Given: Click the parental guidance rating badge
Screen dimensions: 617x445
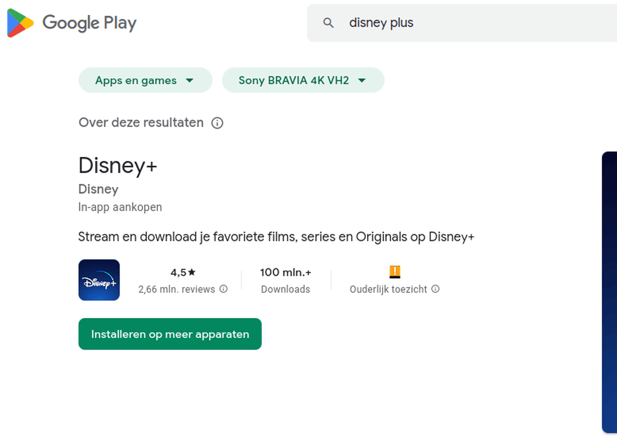Looking at the screenshot, I should click(x=395, y=272).
